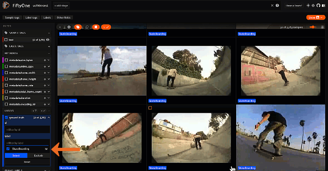The image size is (328, 171).
Task: Click the '32 of 3,783 samples' count text
Action: (x=291, y=27)
